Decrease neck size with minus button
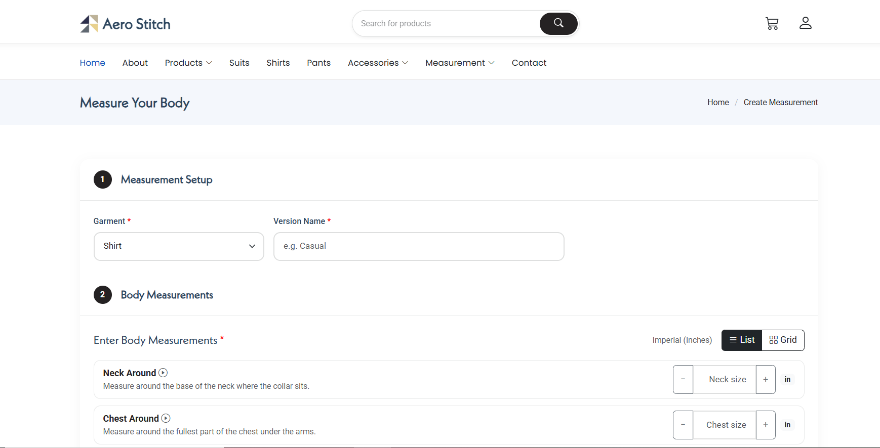 (683, 379)
